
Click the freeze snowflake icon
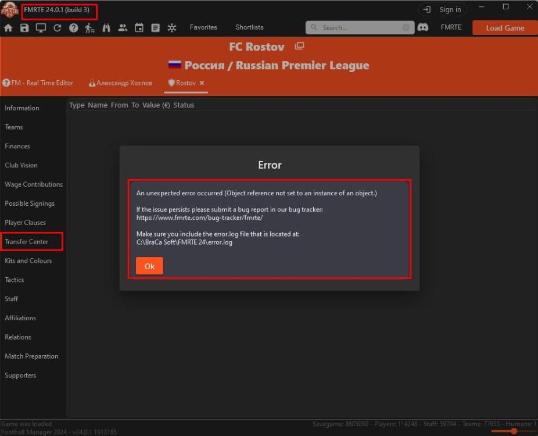pos(172,28)
